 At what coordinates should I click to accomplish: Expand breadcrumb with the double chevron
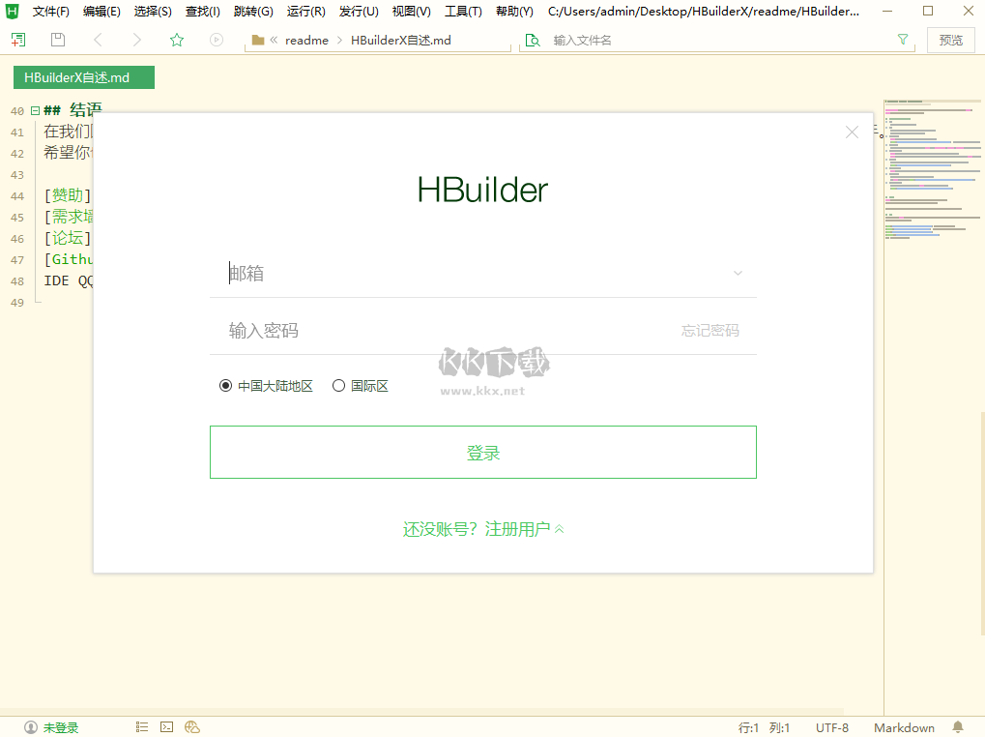pos(274,41)
